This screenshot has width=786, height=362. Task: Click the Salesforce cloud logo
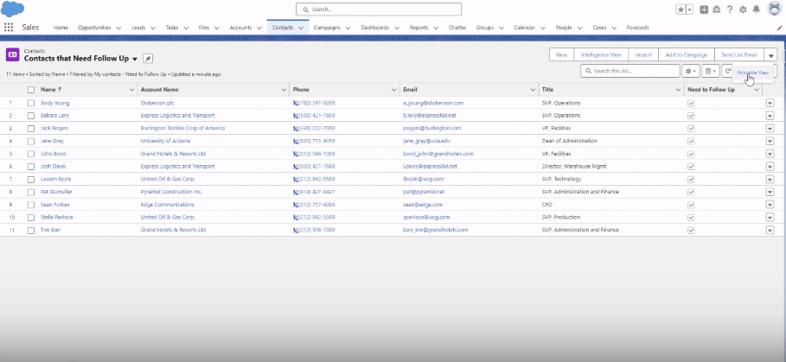[13, 10]
